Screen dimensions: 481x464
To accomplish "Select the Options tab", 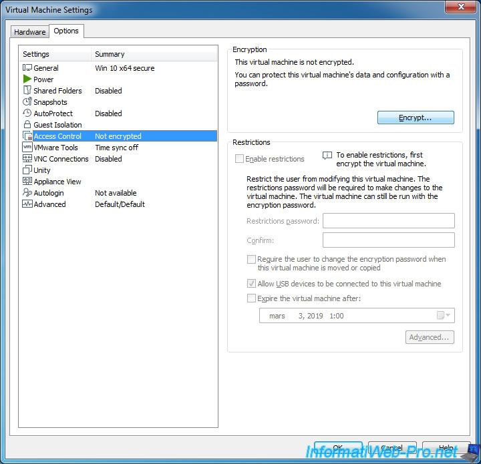I will pos(66,31).
